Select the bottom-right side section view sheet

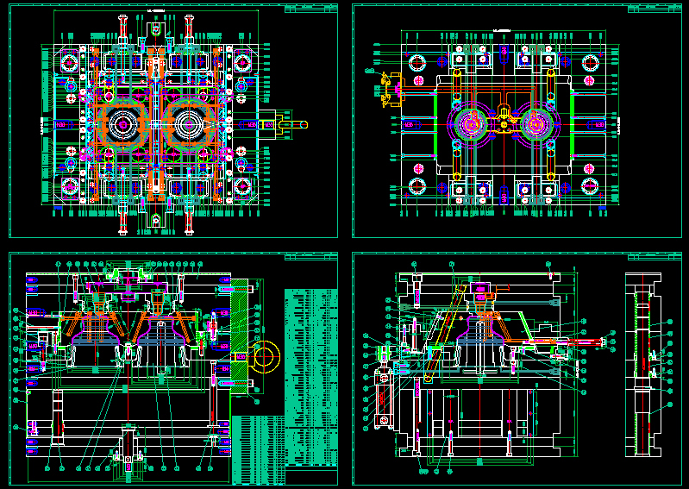[x=517, y=368]
